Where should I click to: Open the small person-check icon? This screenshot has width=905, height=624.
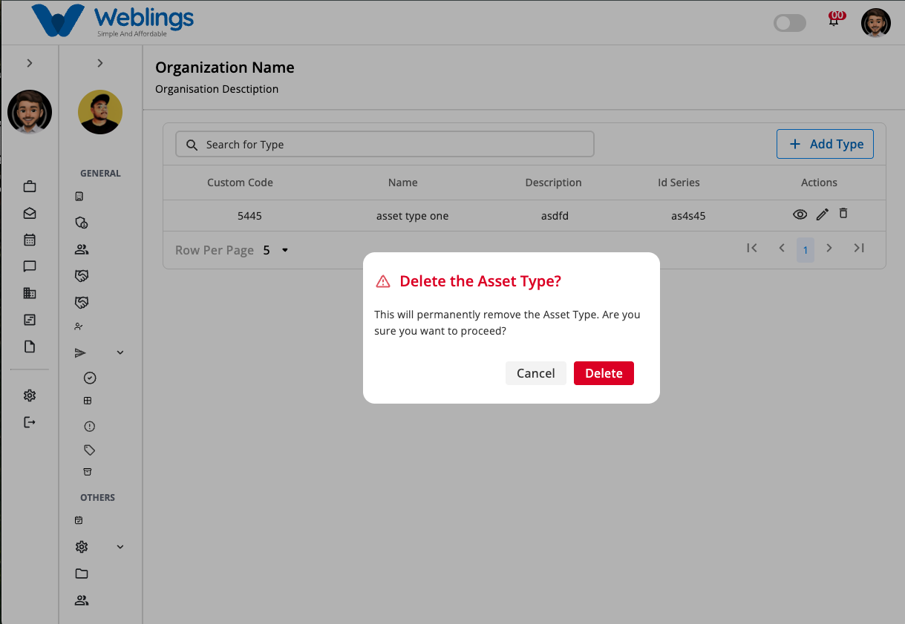(79, 326)
